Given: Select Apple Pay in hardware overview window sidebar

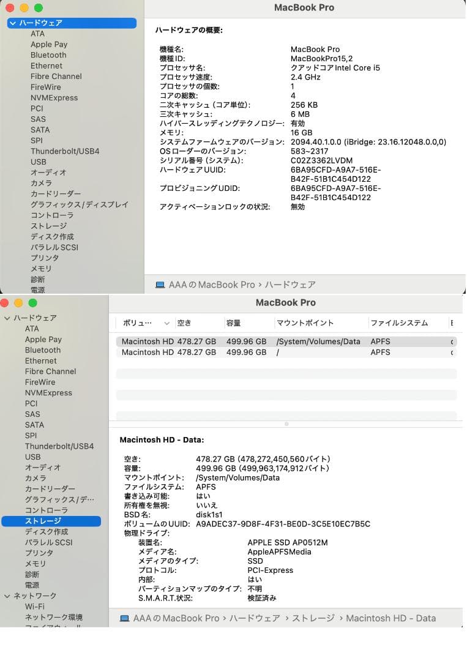Looking at the screenshot, I should (x=49, y=44).
